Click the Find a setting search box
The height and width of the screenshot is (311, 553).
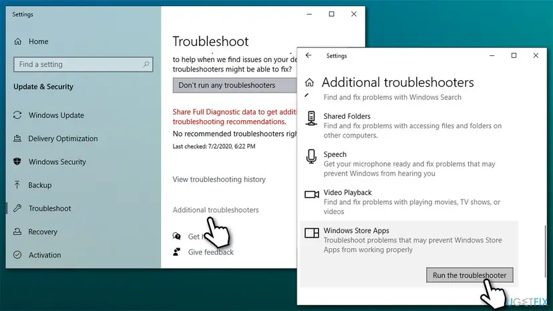(83, 64)
